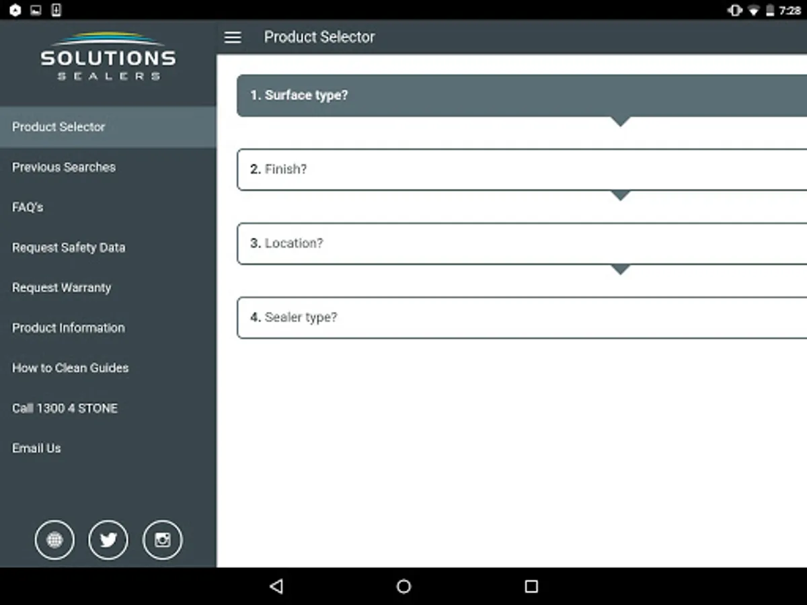
Task: Open Request Warranty menu item
Action: click(108, 288)
